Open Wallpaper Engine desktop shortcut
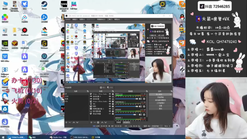This screenshot has height=139, width=247. tap(5, 72)
